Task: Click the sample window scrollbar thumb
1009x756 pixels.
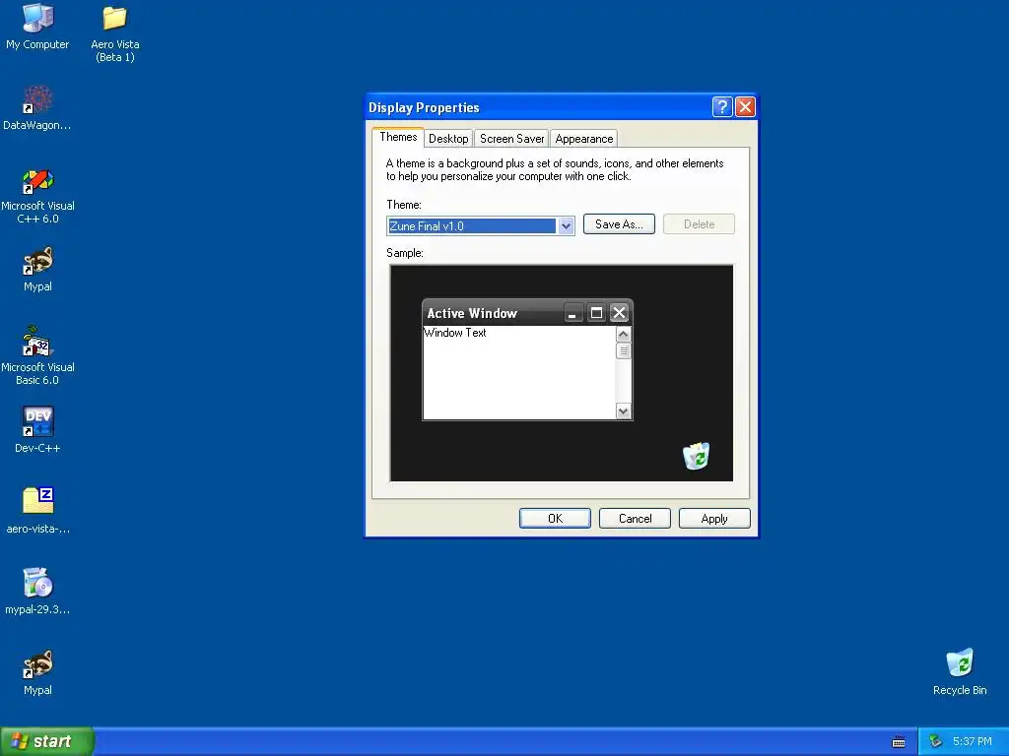Action: point(623,351)
